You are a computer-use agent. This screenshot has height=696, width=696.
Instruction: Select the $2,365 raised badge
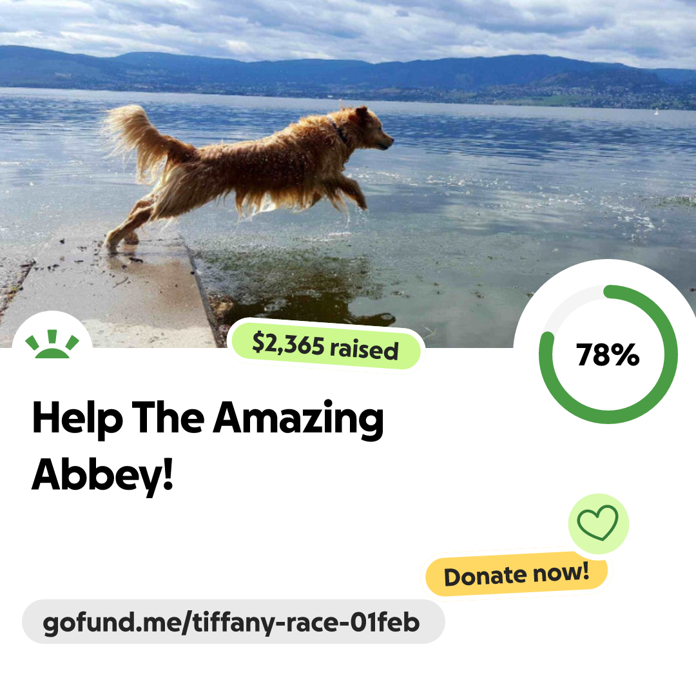pos(326,346)
